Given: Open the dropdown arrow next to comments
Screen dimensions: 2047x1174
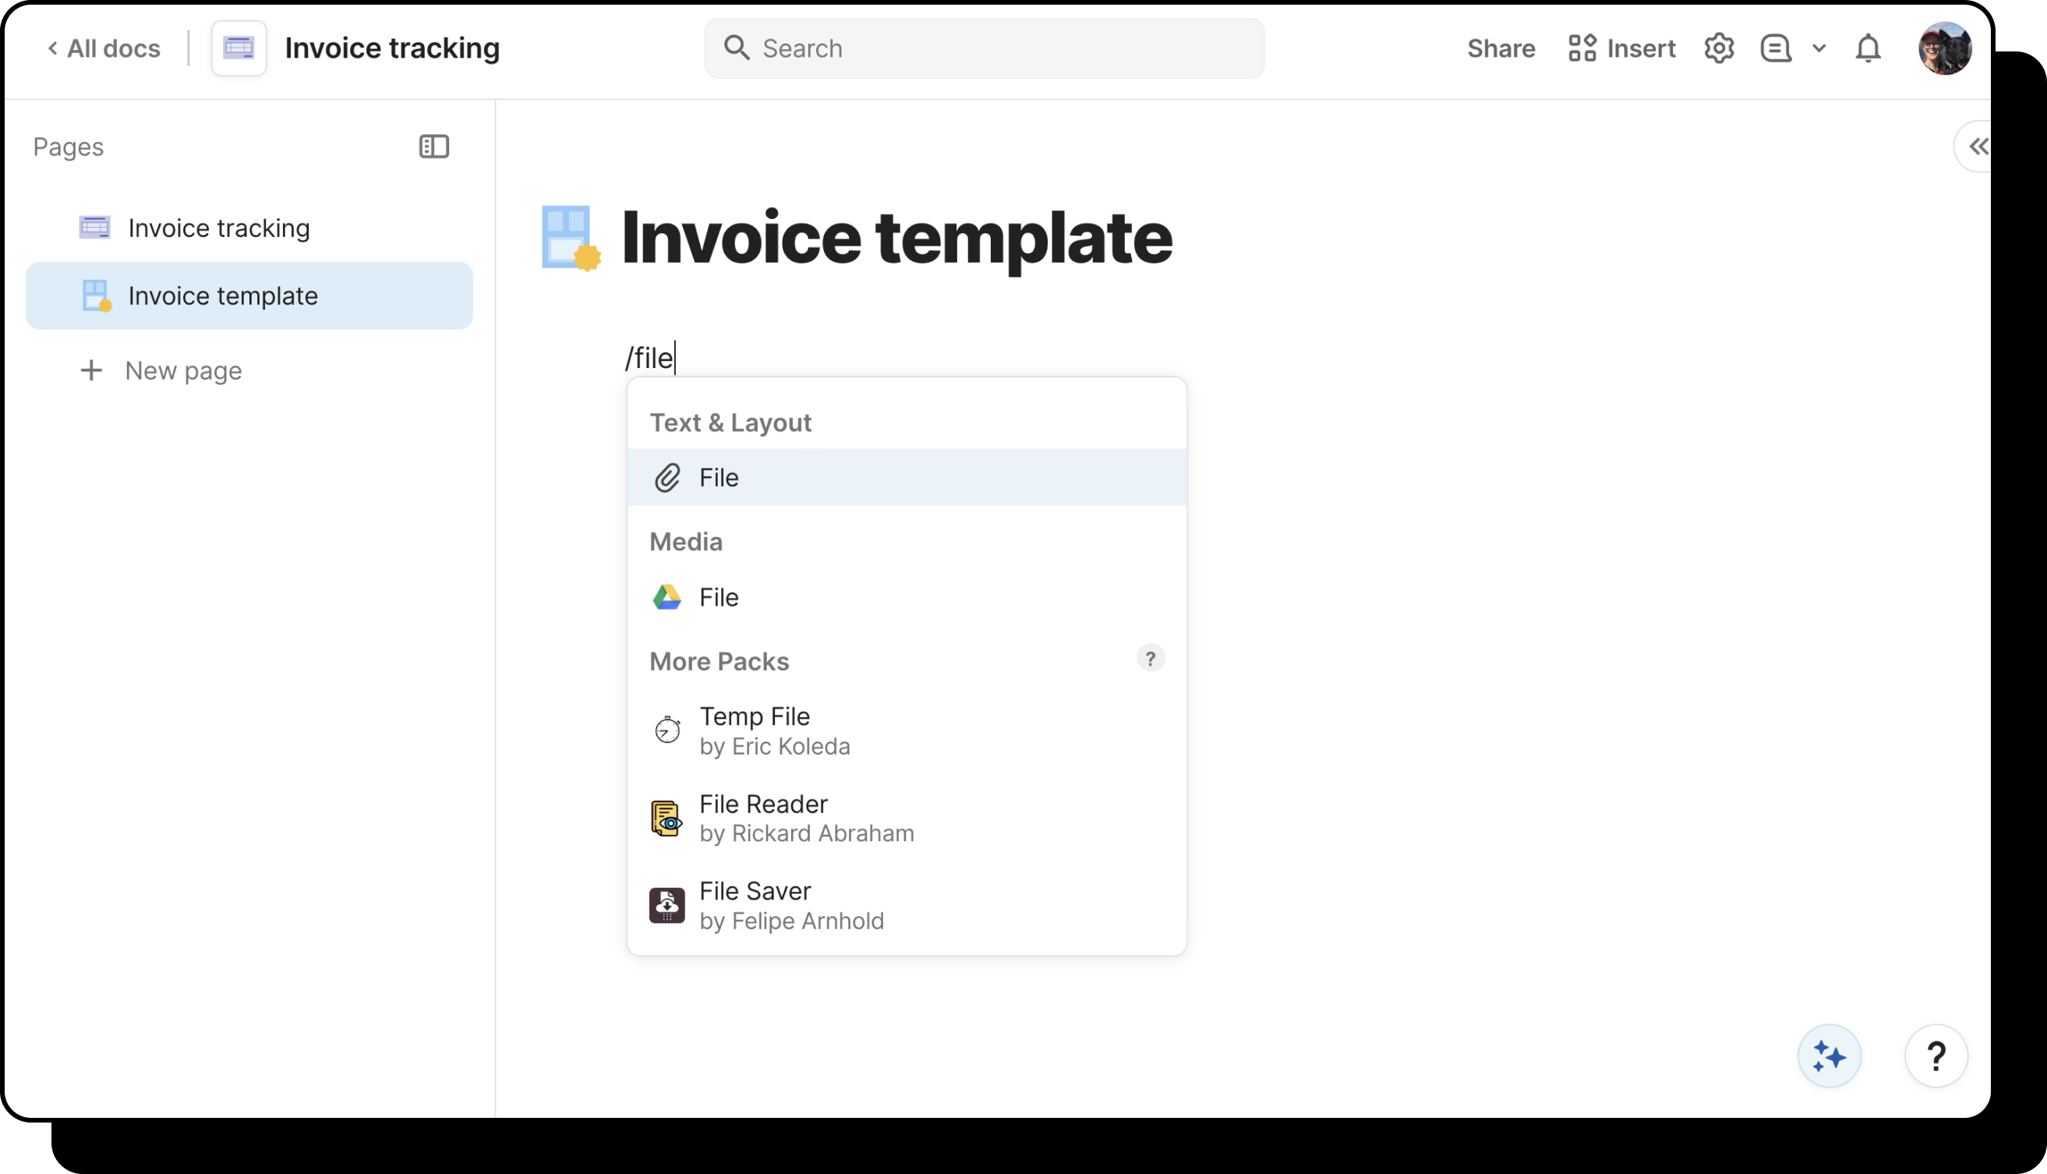Looking at the screenshot, I should (x=1819, y=48).
